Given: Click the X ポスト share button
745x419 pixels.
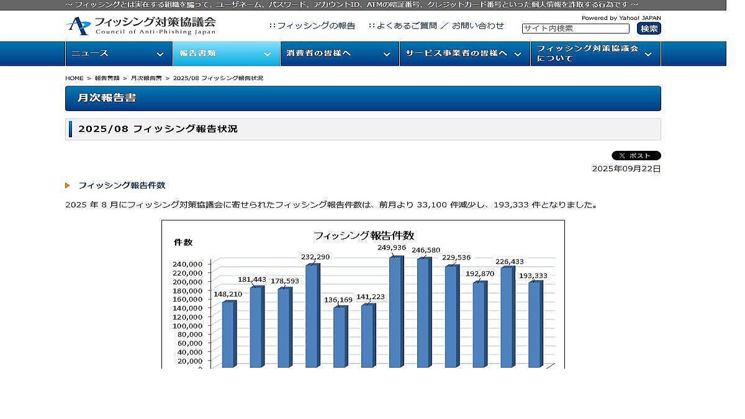Looking at the screenshot, I should tap(636, 156).
